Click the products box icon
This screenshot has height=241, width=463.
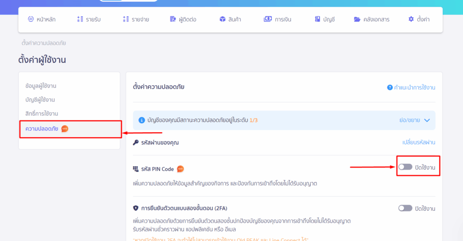[x=222, y=19]
